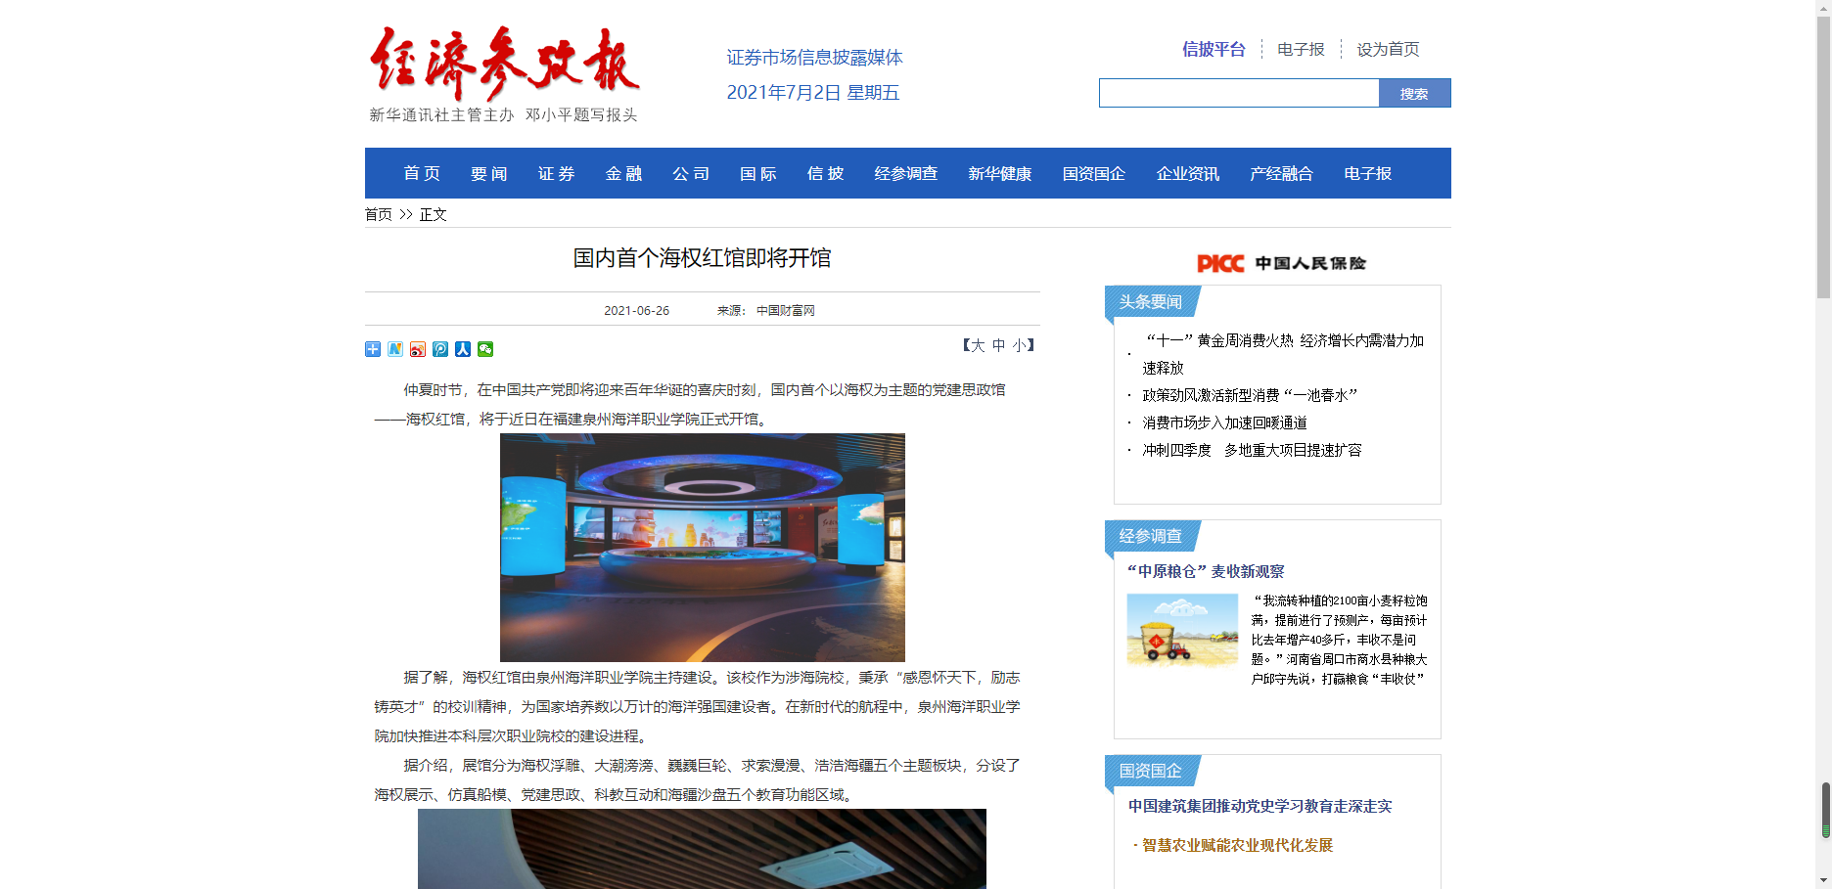Viewport: 1832px width, 889px height.
Task: Share article to Renren
Action: 463,349
